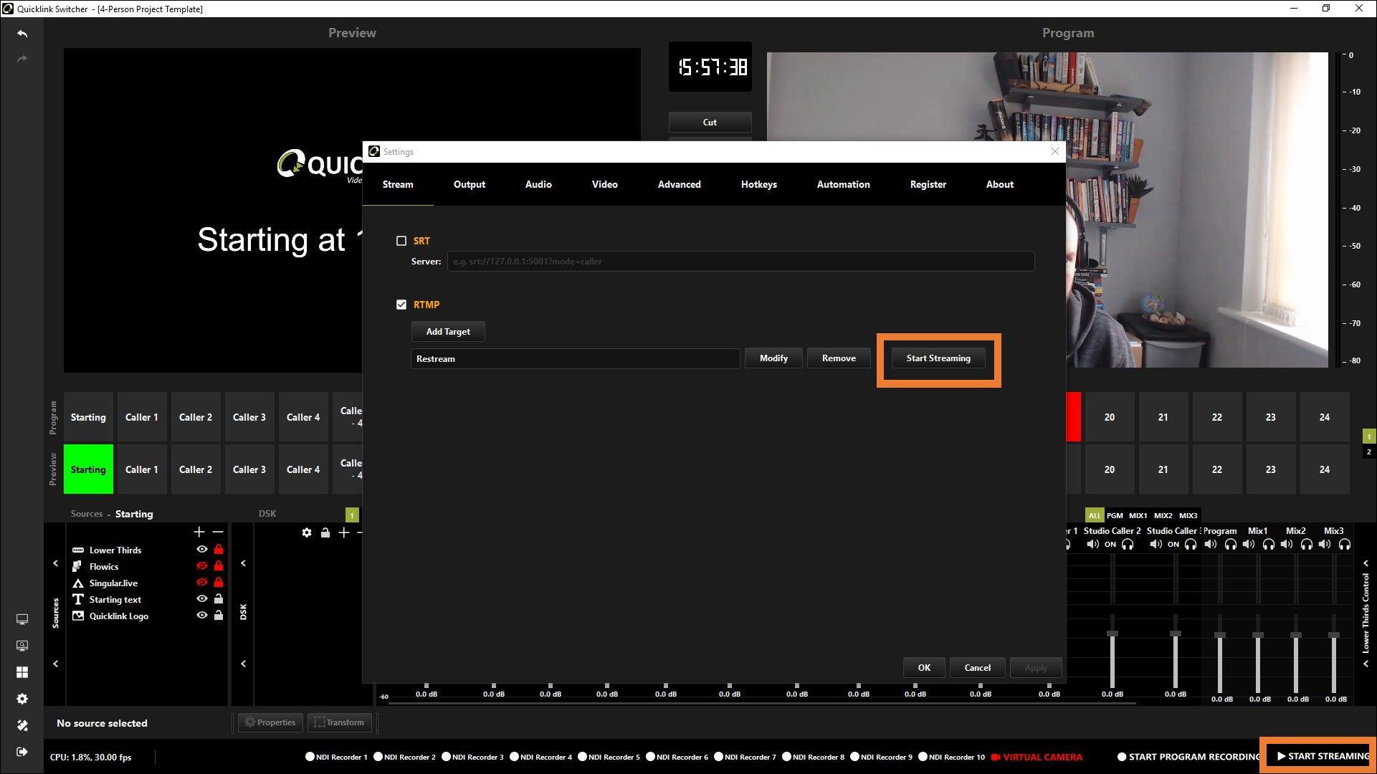The image size is (1377, 774).
Task: Click the undo arrow in left sidebar
Action: (22, 34)
